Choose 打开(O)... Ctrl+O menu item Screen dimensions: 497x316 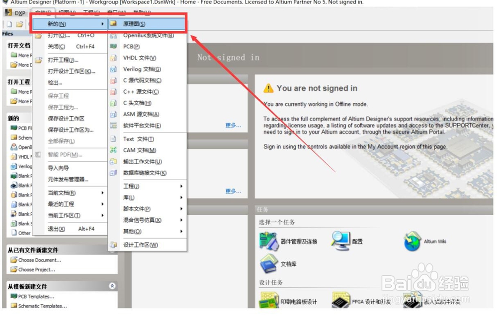tap(70, 35)
